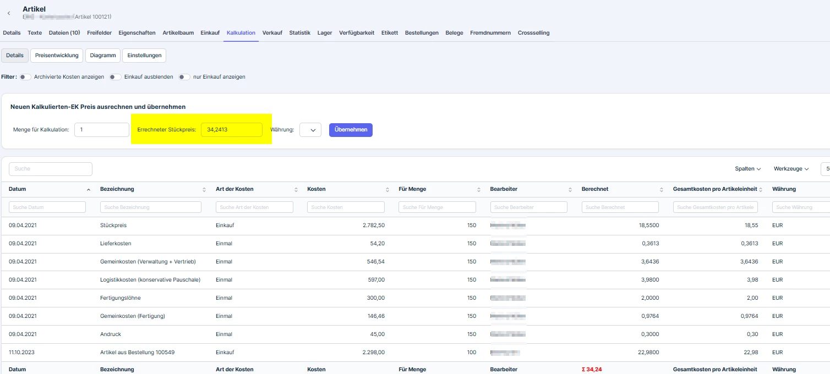This screenshot has height=374, width=830.
Task: Go back using the left chevron arrow
Action: (9, 13)
